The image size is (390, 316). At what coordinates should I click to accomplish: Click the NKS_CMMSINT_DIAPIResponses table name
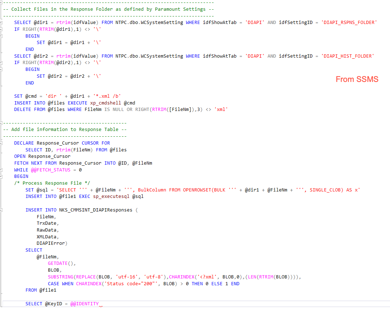96,210
